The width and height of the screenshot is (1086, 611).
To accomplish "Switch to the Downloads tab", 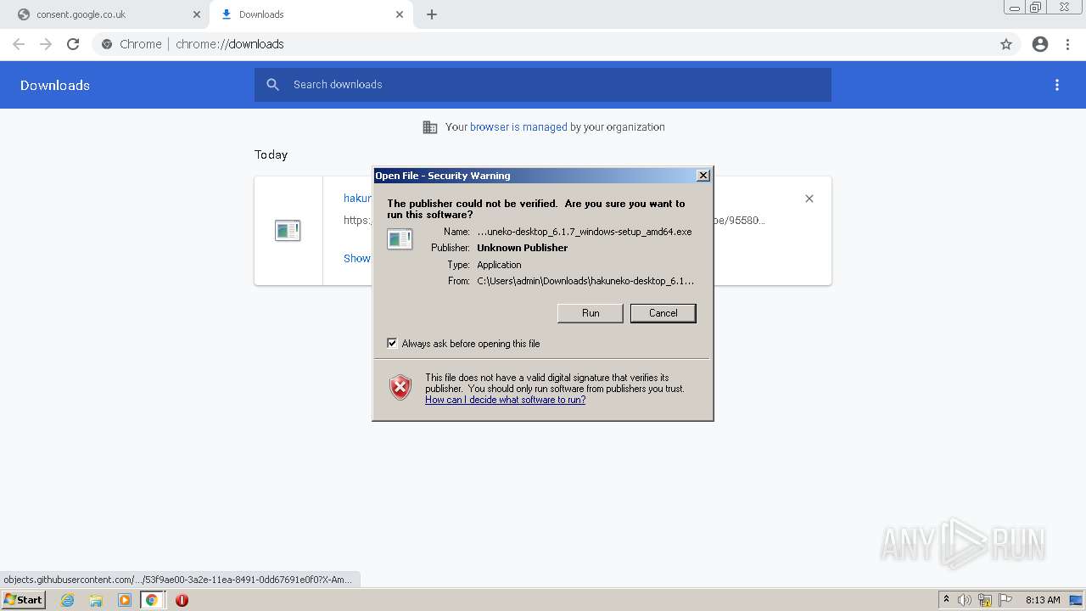I will [311, 14].
